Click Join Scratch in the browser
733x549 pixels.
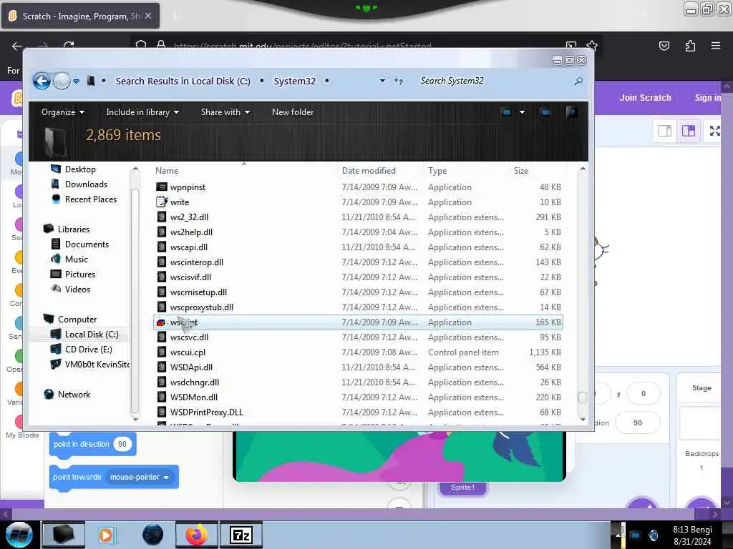click(x=645, y=97)
